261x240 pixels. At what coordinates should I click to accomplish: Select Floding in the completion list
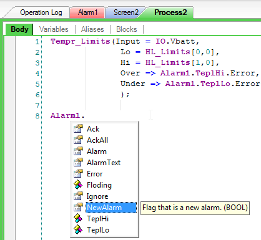point(99,185)
